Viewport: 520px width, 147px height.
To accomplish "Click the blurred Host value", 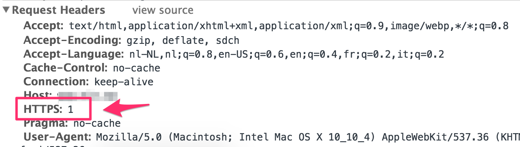I will [x=85, y=96].
